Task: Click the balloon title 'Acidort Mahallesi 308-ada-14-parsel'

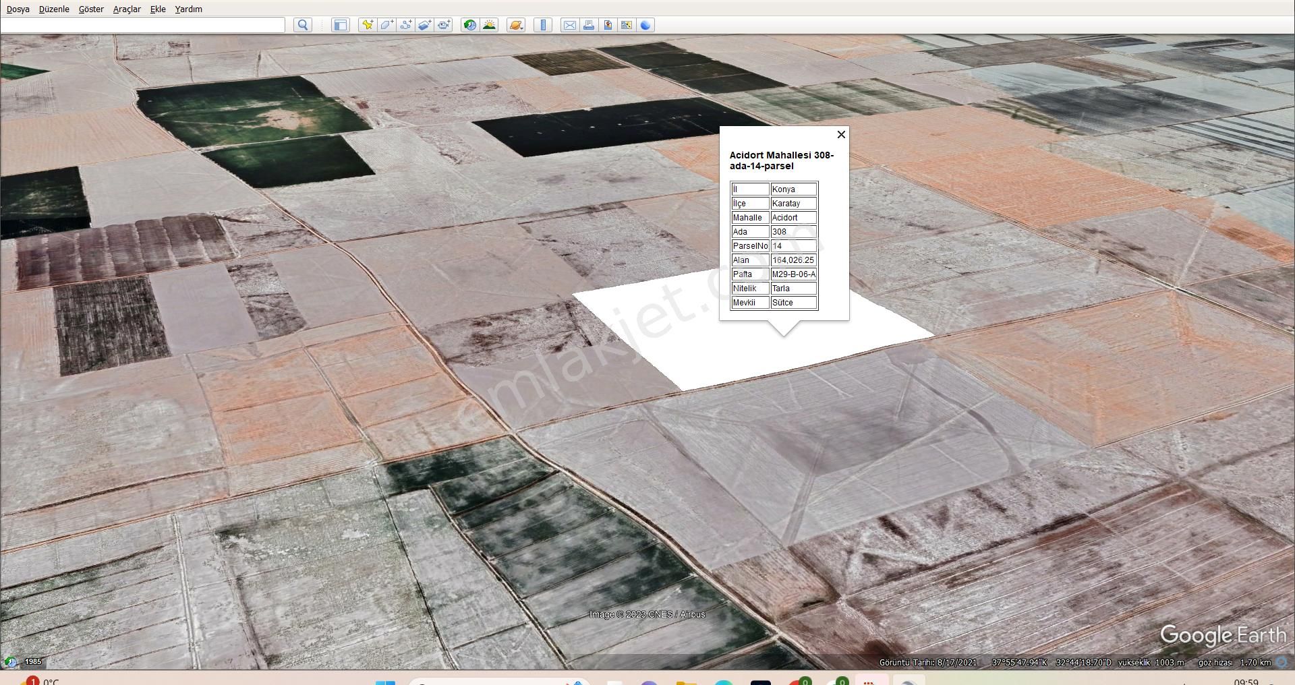Action: 782,160
